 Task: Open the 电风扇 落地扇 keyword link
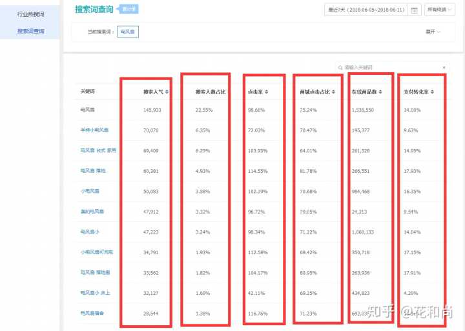pos(95,272)
